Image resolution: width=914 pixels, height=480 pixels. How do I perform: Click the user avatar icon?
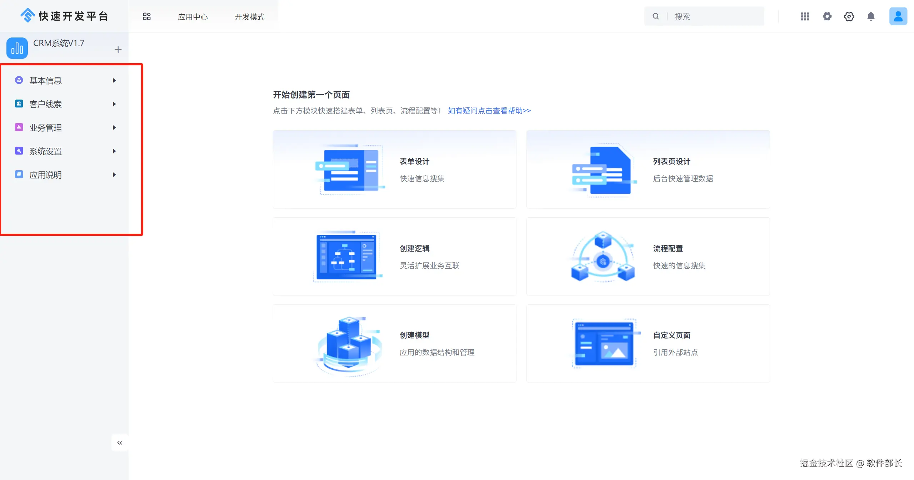click(898, 16)
